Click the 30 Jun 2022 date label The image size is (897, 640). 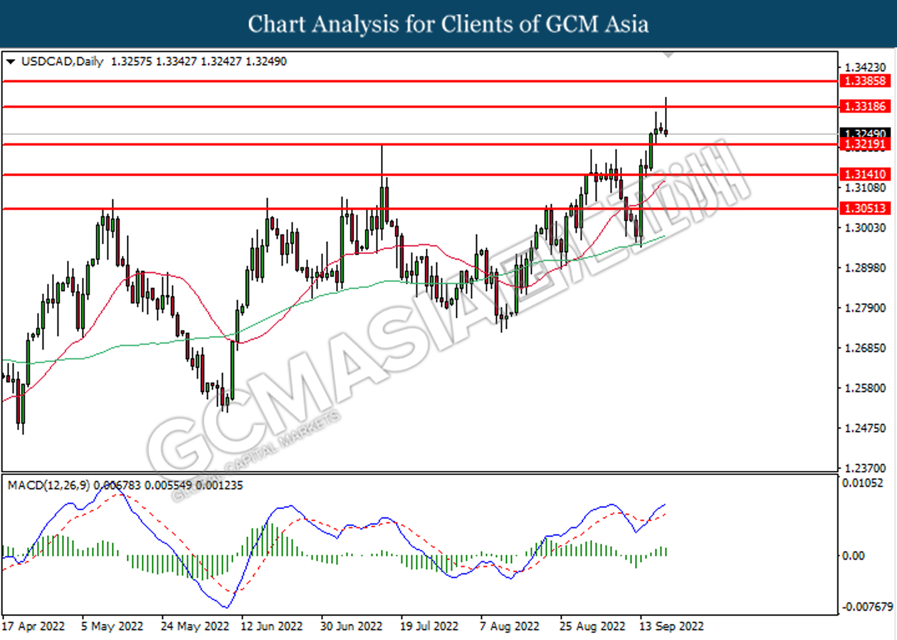pyautogui.click(x=351, y=626)
